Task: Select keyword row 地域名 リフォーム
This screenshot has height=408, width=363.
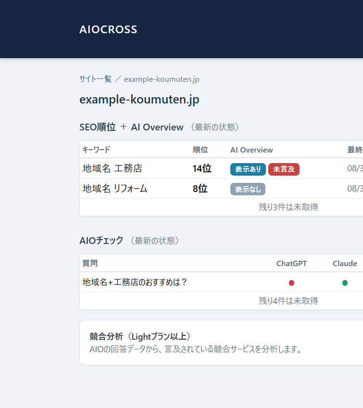Action: pyautogui.click(x=221, y=189)
